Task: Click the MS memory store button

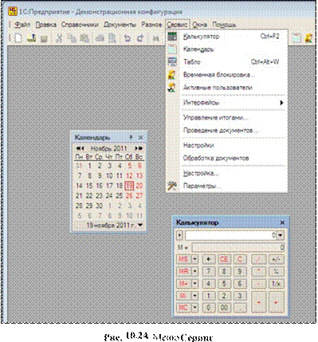Action: (183, 259)
